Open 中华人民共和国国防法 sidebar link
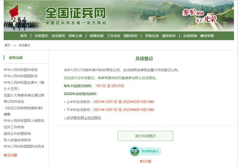238x166 pixels. point(21,76)
